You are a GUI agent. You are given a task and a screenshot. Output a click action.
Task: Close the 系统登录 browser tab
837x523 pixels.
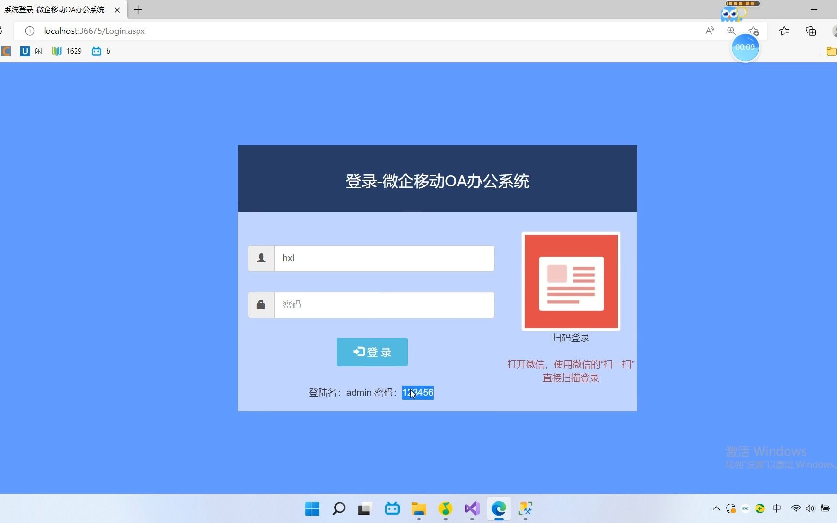click(x=117, y=10)
